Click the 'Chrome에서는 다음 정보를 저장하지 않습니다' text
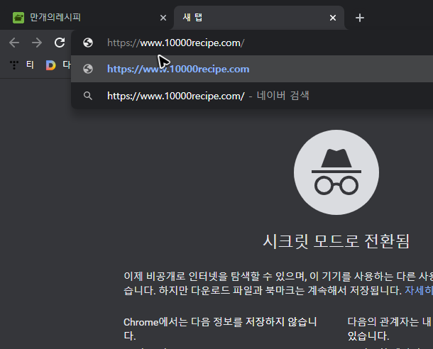 click(220, 329)
